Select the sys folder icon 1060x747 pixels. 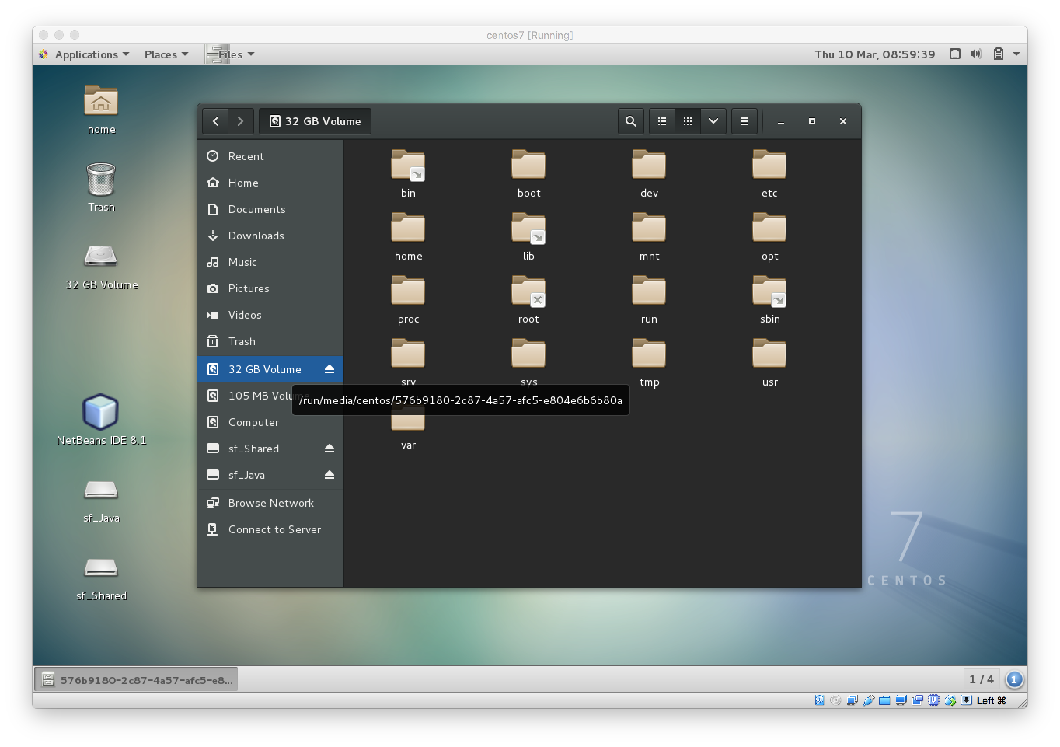click(x=528, y=354)
